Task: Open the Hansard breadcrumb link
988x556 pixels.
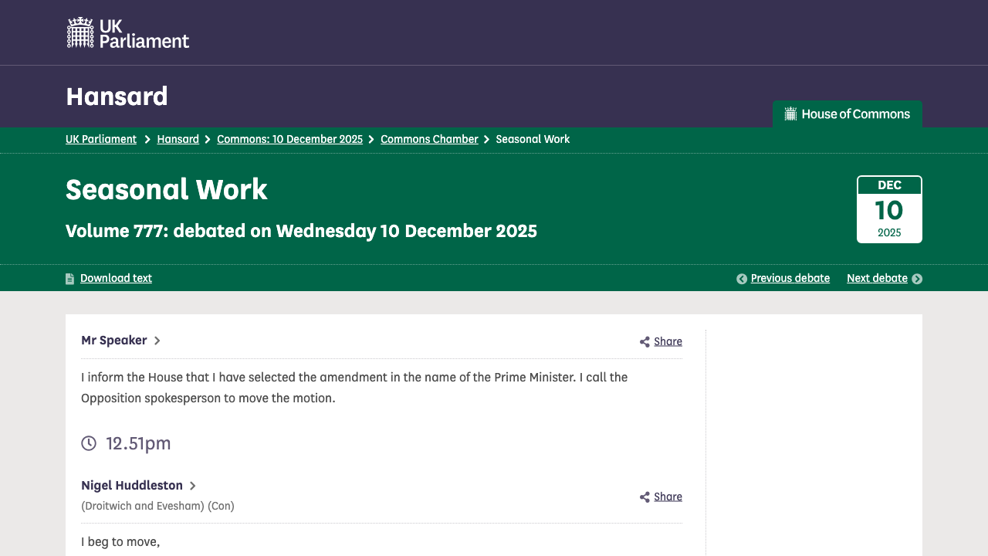Action: [x=178, y=140]
